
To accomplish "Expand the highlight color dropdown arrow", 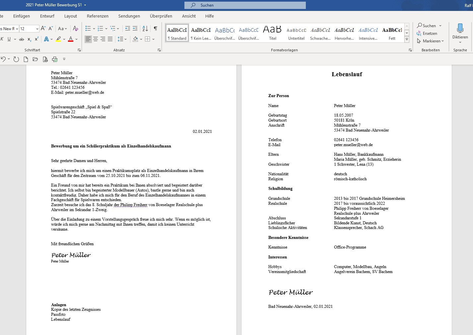I will [x=64, y=39].
